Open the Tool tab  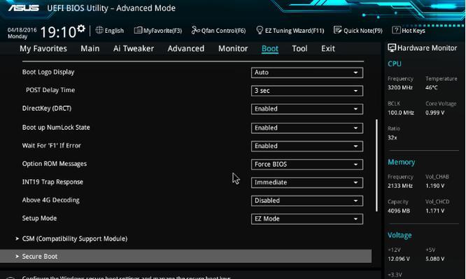tap(299, 49)
